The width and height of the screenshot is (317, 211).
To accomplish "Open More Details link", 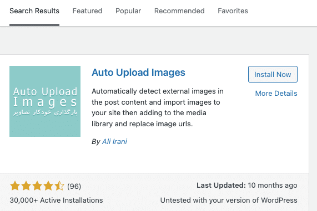I will tap(276, 94).
